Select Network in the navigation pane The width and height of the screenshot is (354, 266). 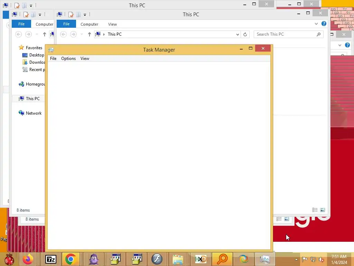pos(34,113)
